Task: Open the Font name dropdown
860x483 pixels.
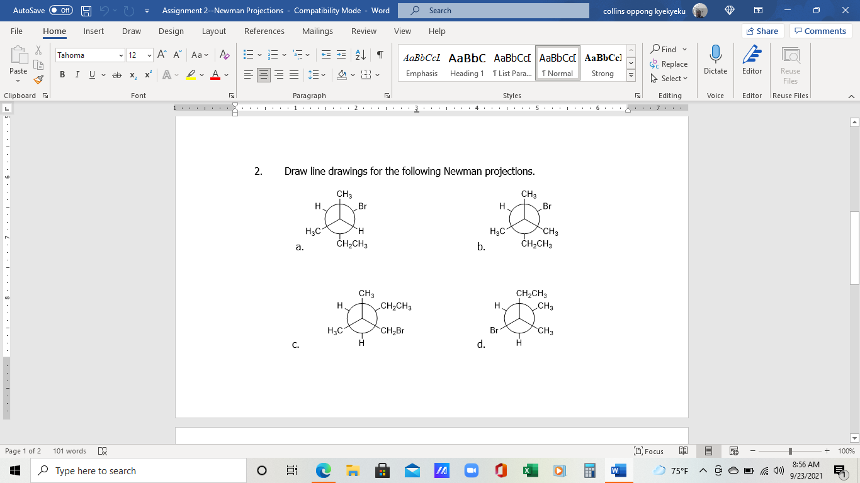Action: 122,55
